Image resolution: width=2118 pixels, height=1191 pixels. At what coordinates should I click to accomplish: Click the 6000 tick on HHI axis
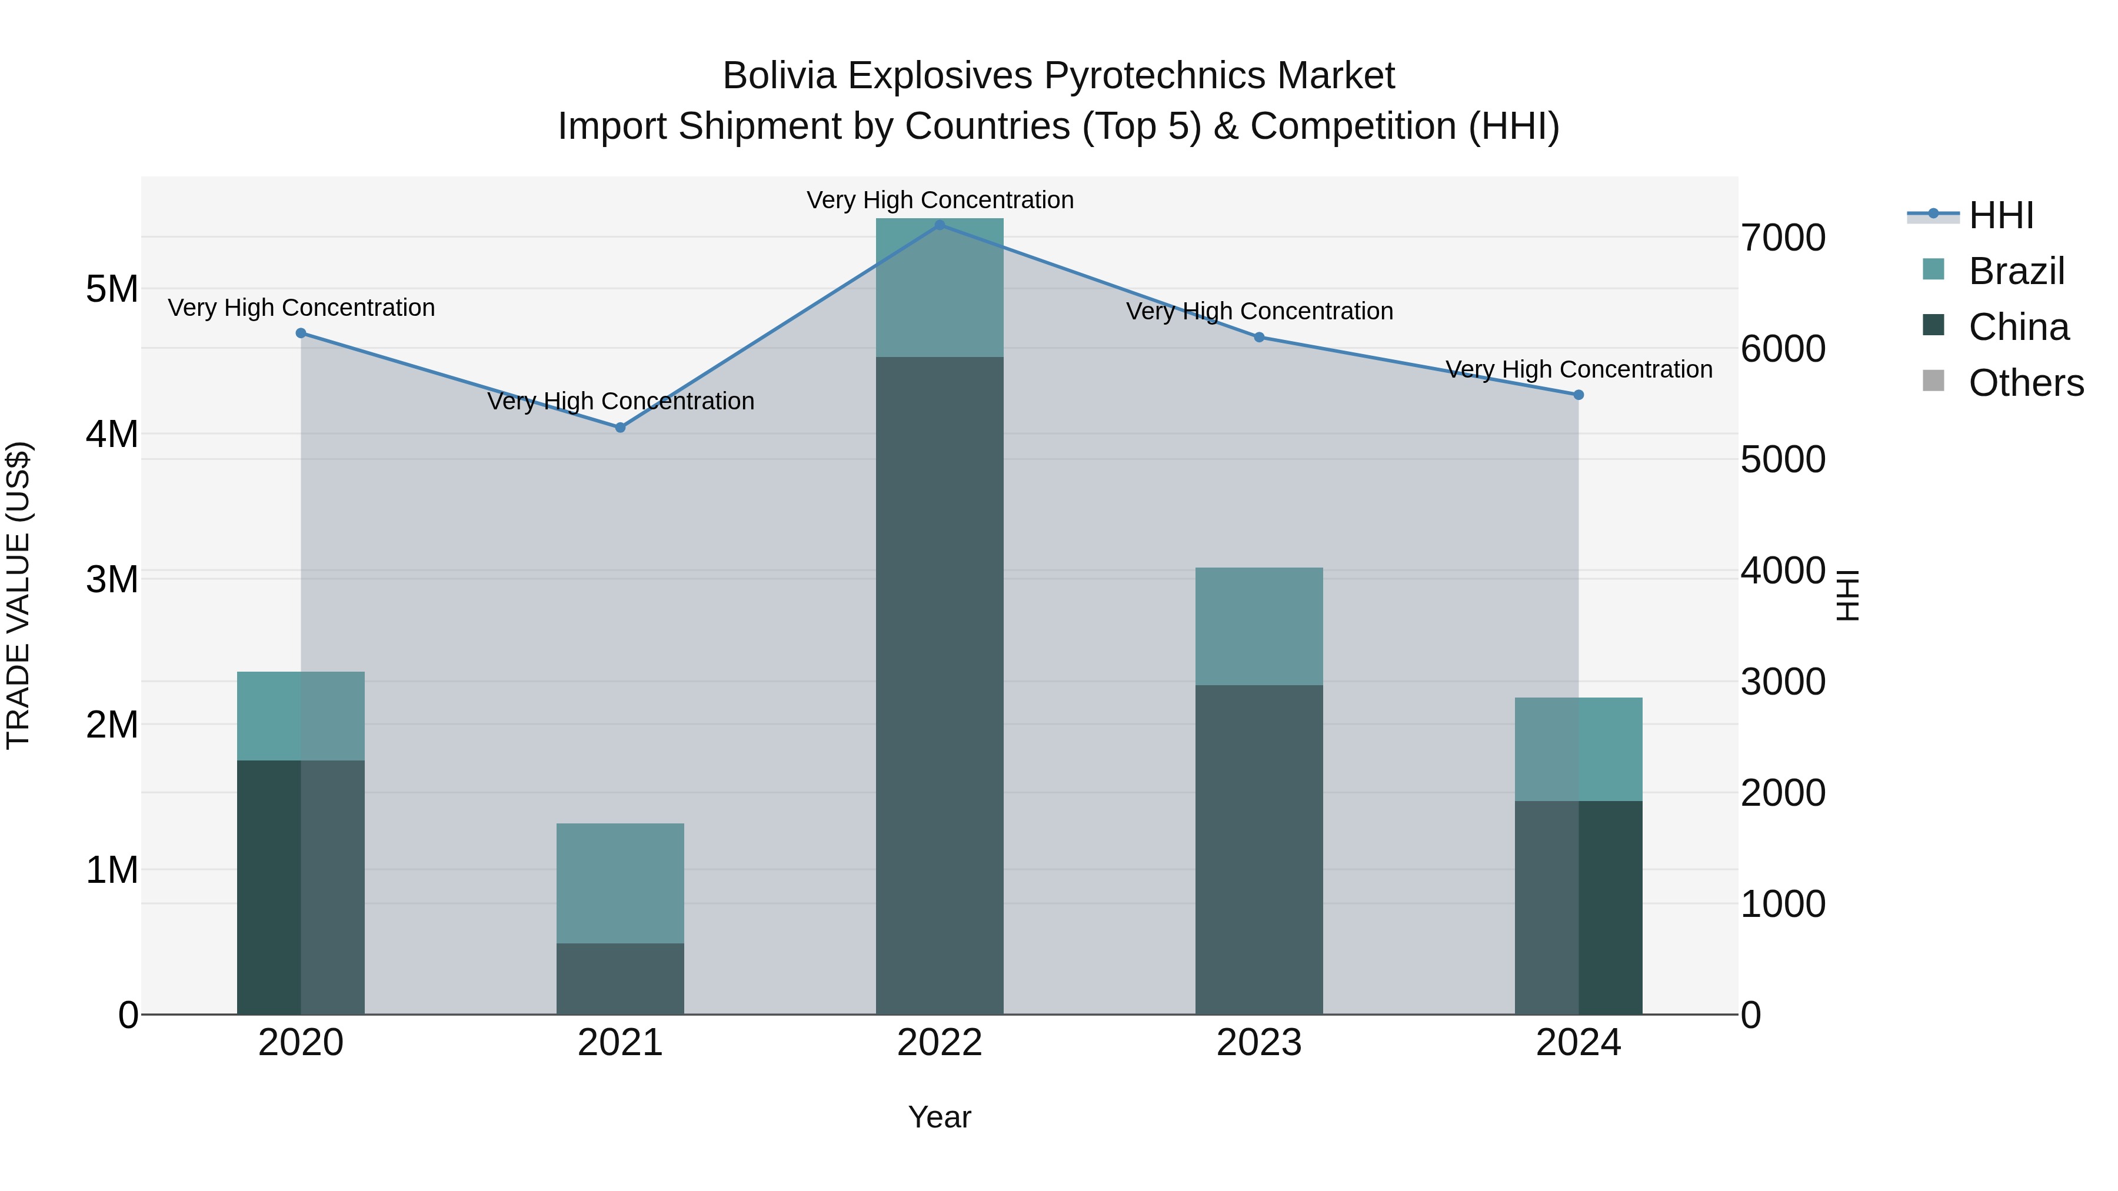tap(1783, 349)
